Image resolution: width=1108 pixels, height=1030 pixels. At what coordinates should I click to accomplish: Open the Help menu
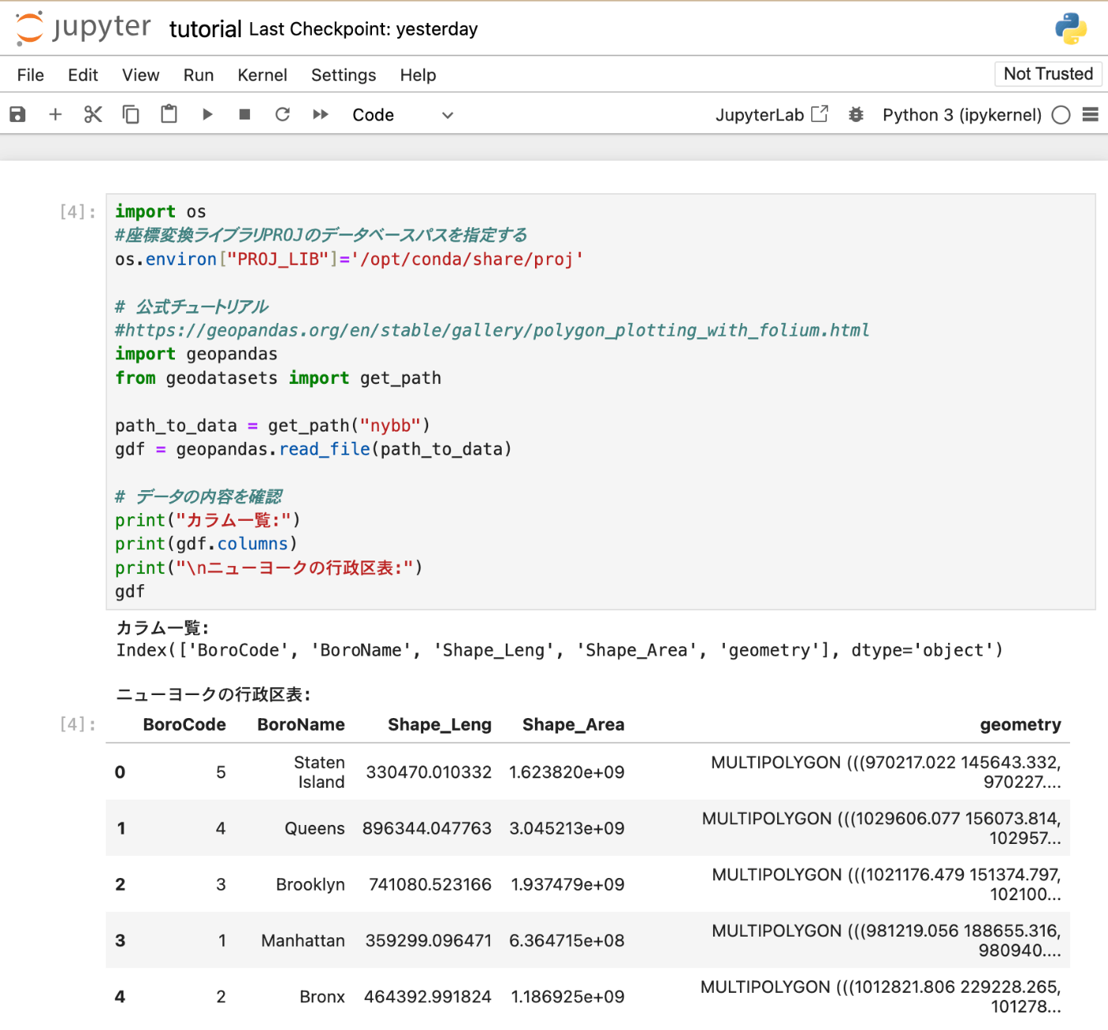tap(418, 75)
